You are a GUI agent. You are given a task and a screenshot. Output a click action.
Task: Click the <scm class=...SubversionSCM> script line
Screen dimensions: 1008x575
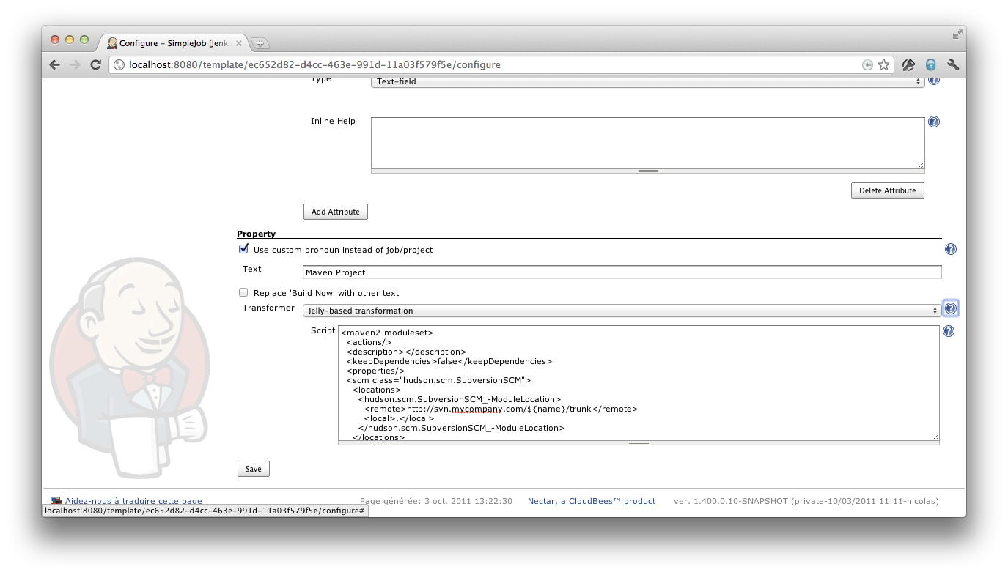click(x=438, y=380)
